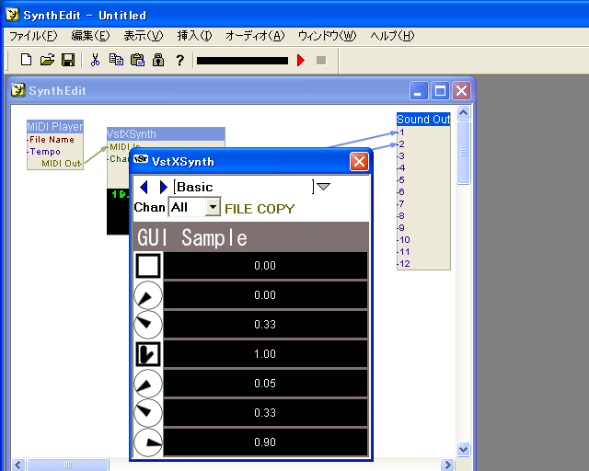Click the New document toolbar icon

[x=26, y=60]
